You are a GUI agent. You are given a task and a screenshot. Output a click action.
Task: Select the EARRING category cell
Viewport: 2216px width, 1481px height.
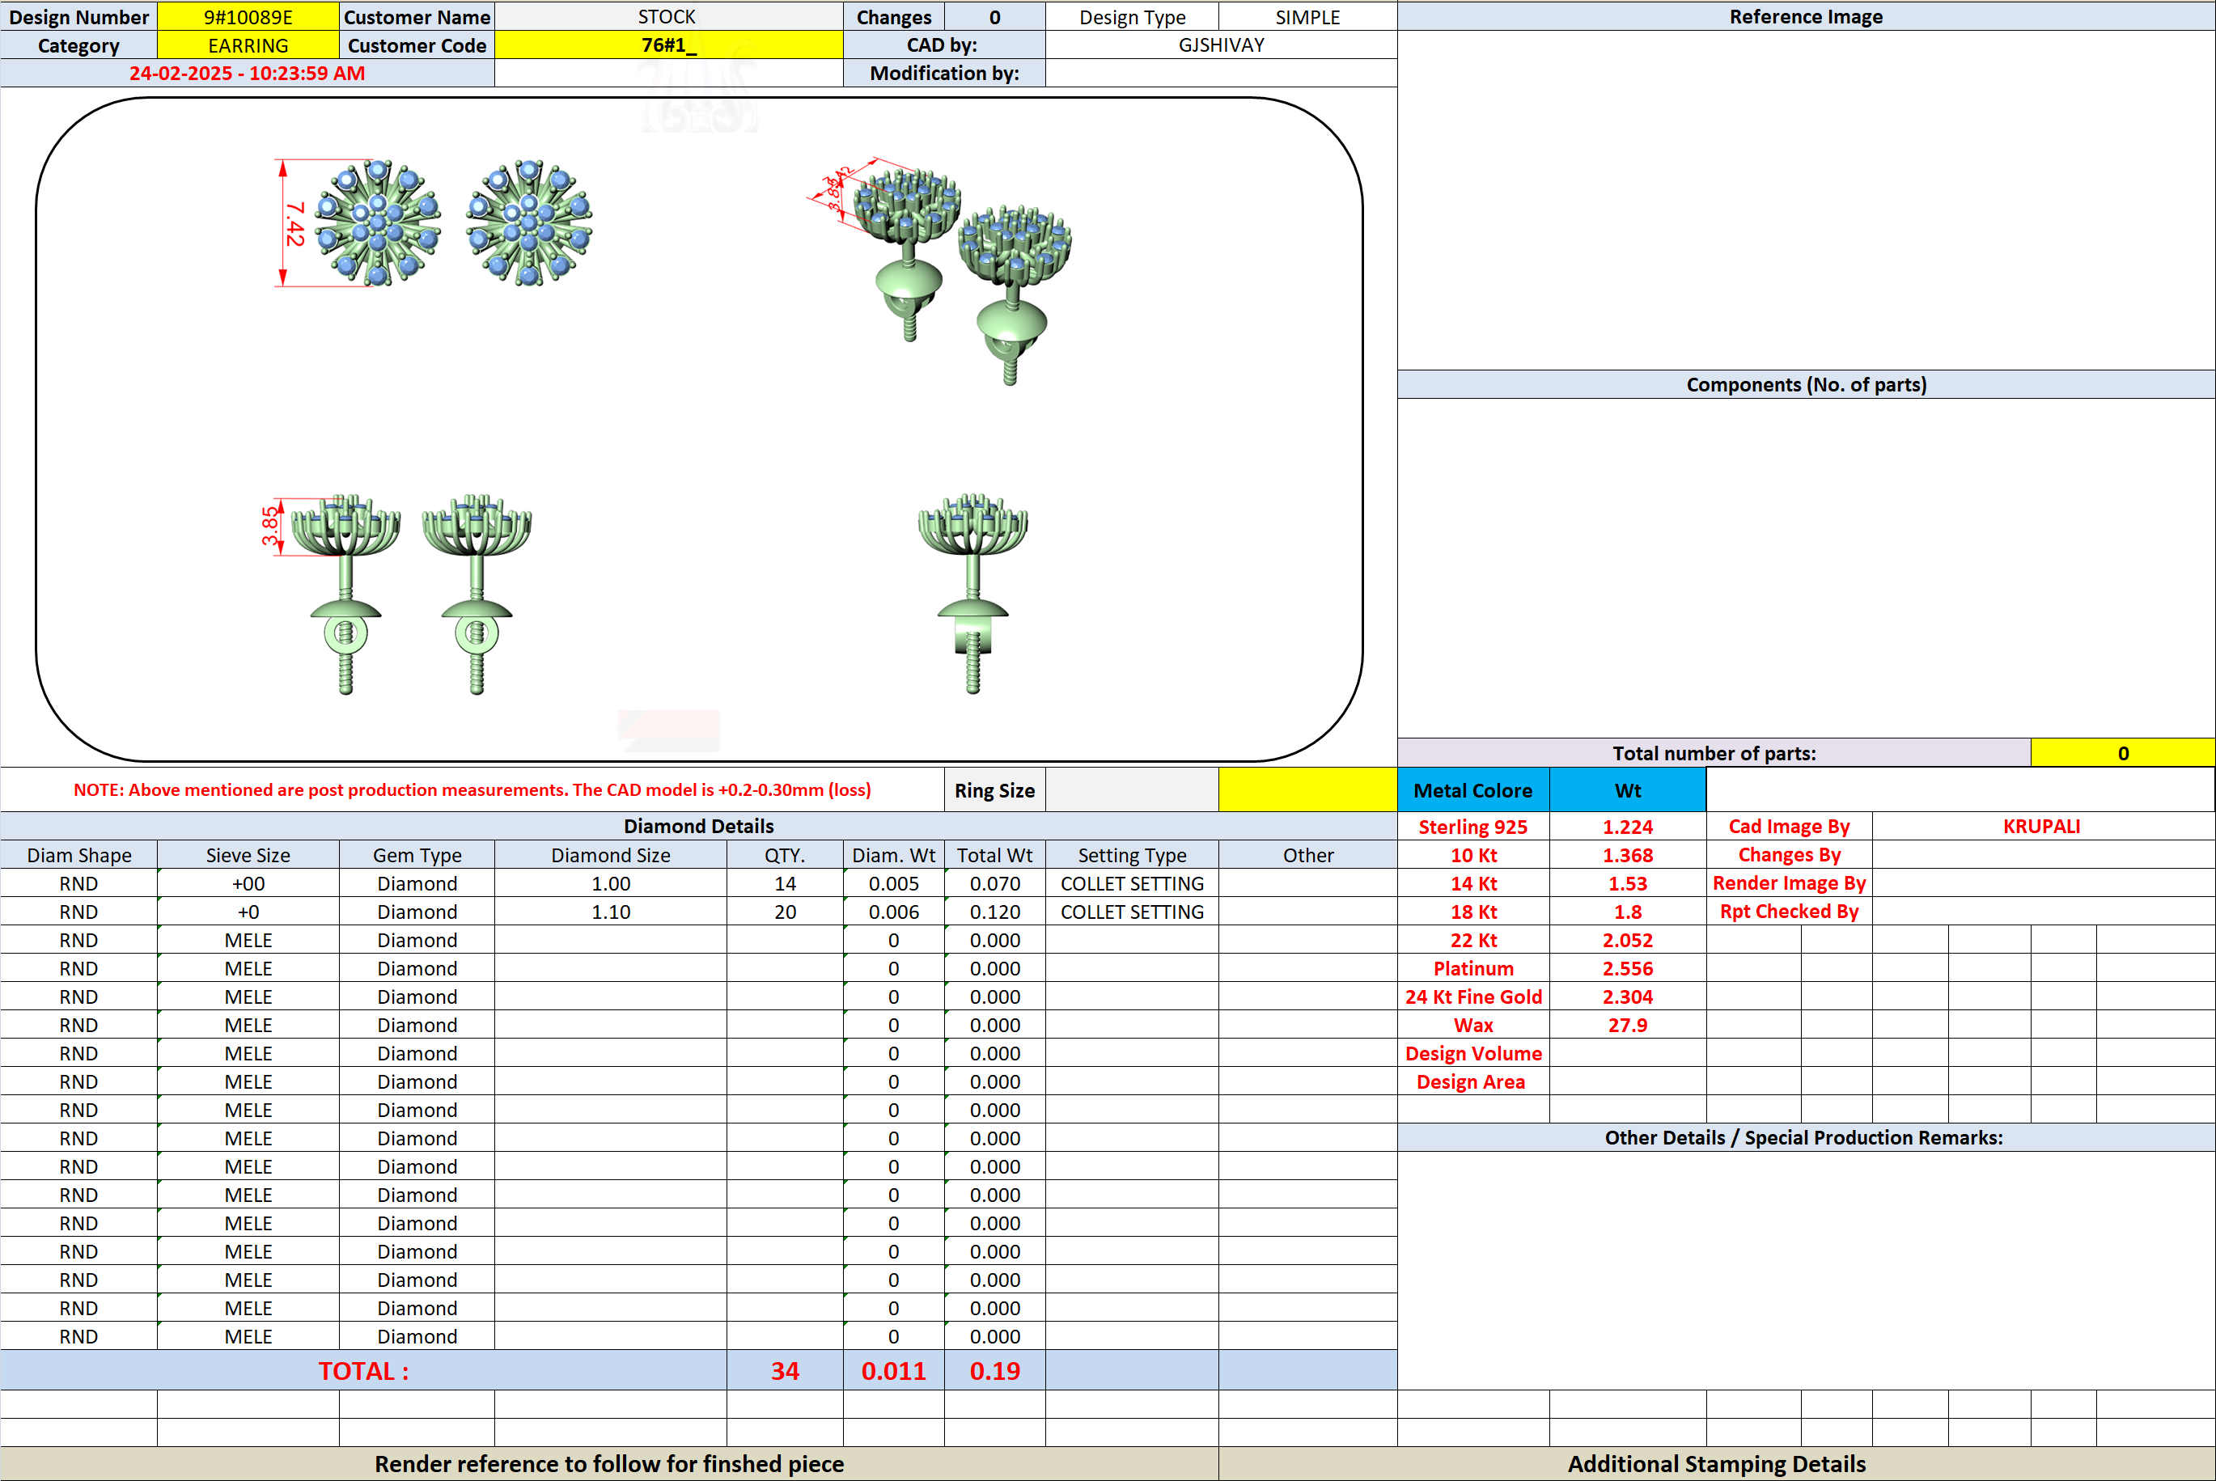tap(248, 45)
